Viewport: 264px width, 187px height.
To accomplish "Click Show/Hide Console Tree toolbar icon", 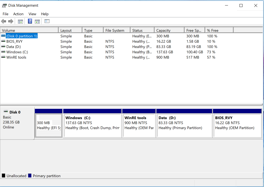I will tap(20, 21).
